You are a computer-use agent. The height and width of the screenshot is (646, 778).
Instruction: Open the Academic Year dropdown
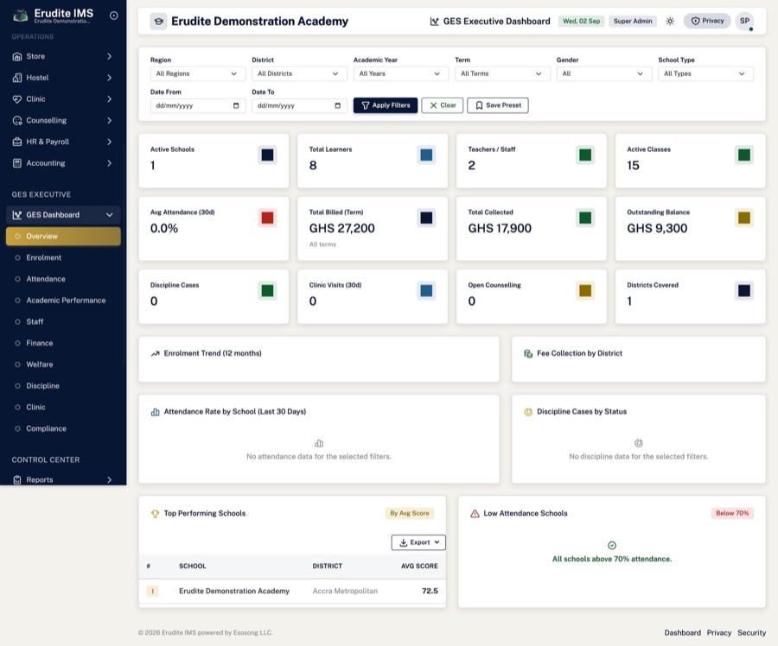401,74
